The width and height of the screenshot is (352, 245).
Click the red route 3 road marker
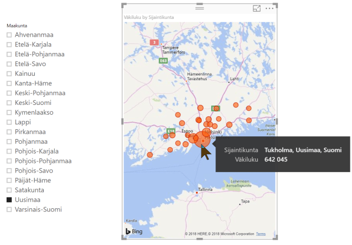click(x=154, y=42)
